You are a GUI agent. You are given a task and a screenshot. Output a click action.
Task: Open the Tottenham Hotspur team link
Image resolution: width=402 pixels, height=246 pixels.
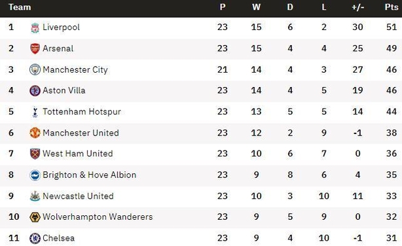[82, 112]
